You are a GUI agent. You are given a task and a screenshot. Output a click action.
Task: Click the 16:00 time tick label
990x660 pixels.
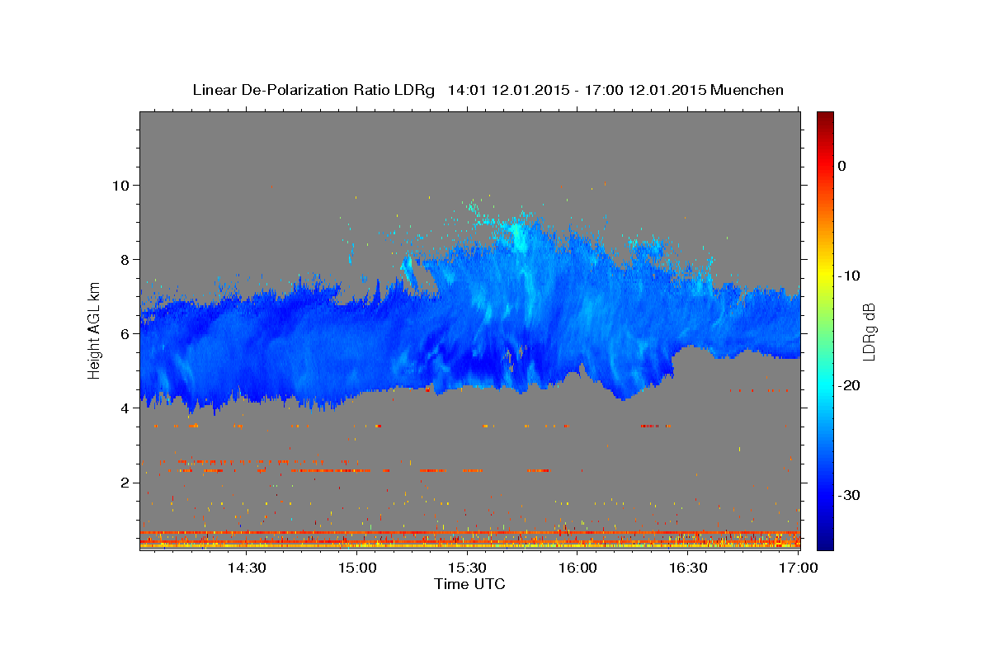click(577, 568)
